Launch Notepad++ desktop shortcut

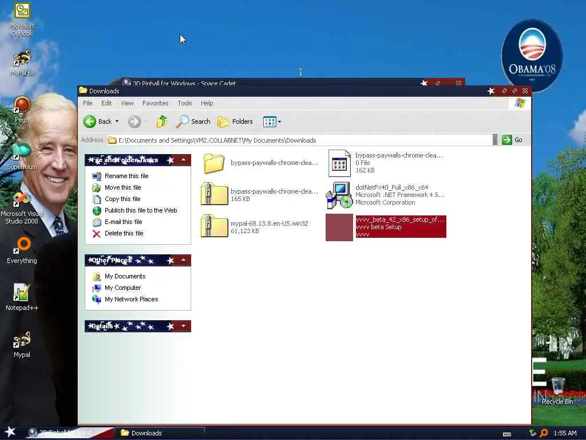coord(22,297)
